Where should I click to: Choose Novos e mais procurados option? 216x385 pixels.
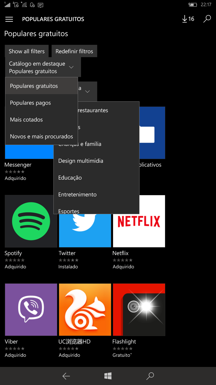42,137
